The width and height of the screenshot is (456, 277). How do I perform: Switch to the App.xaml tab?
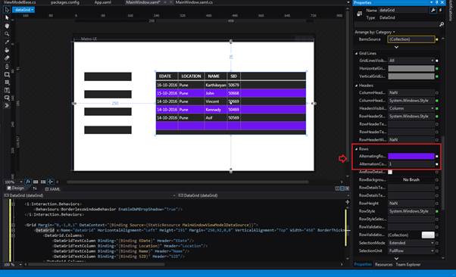click(x=102, y=2)
